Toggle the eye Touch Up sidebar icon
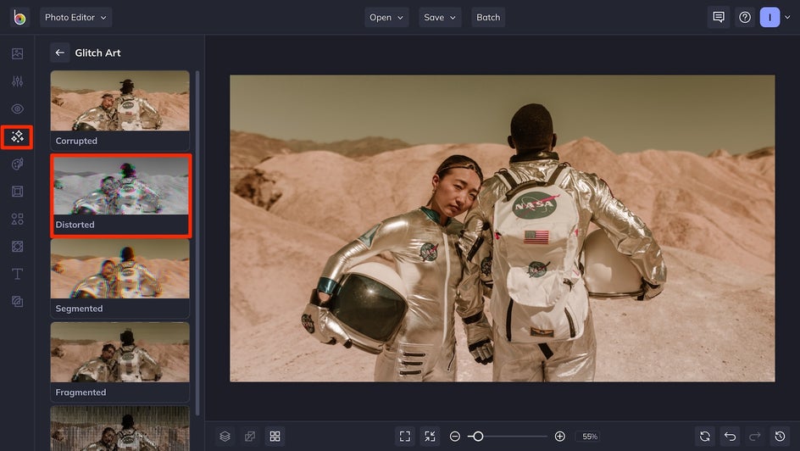 pos(17,109)
